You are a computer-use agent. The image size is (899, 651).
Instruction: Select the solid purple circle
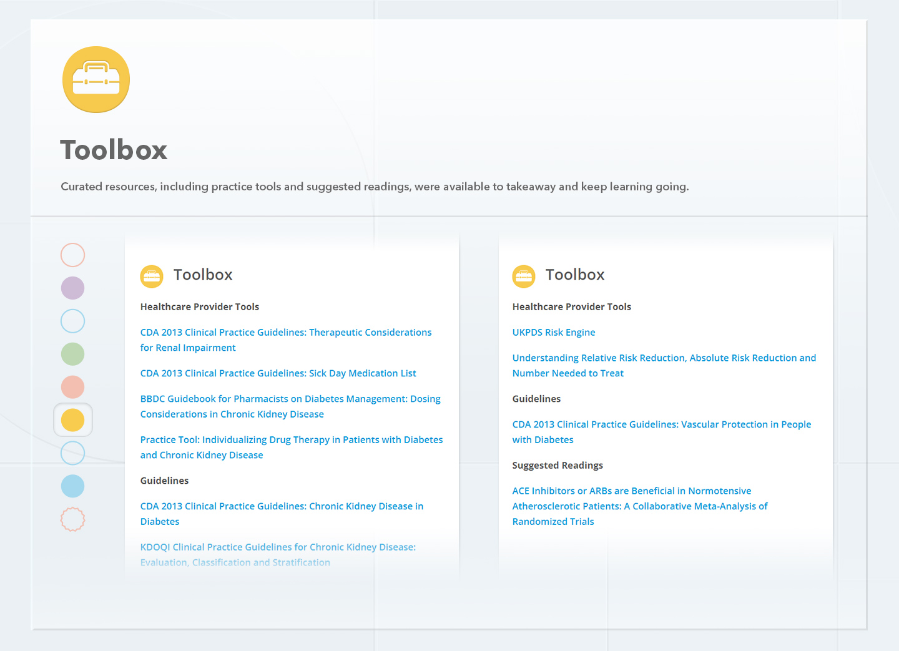click(x=73, y=288)
